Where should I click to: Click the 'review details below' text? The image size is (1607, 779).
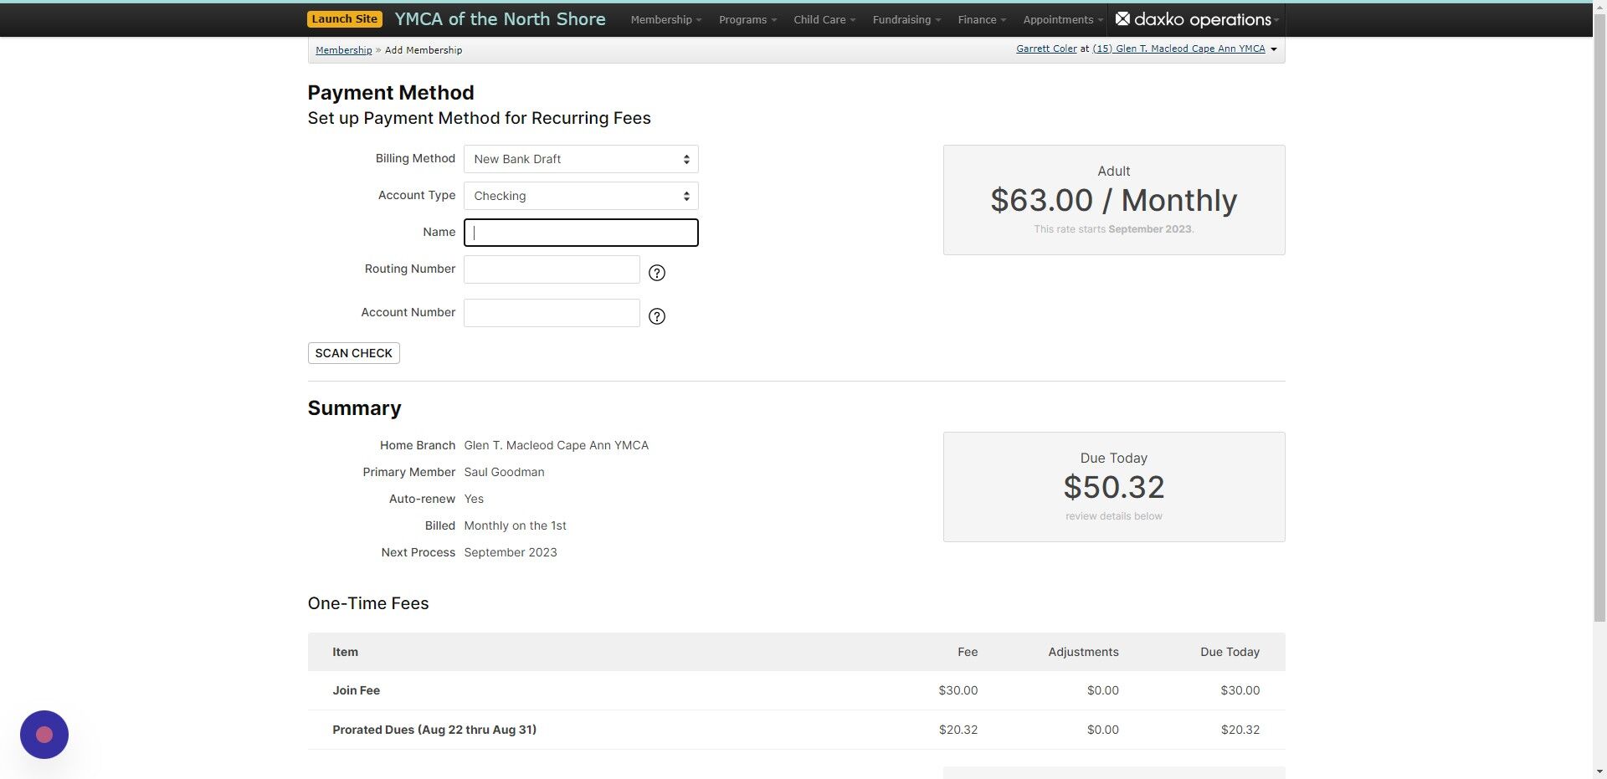[x=1113, y=516]
